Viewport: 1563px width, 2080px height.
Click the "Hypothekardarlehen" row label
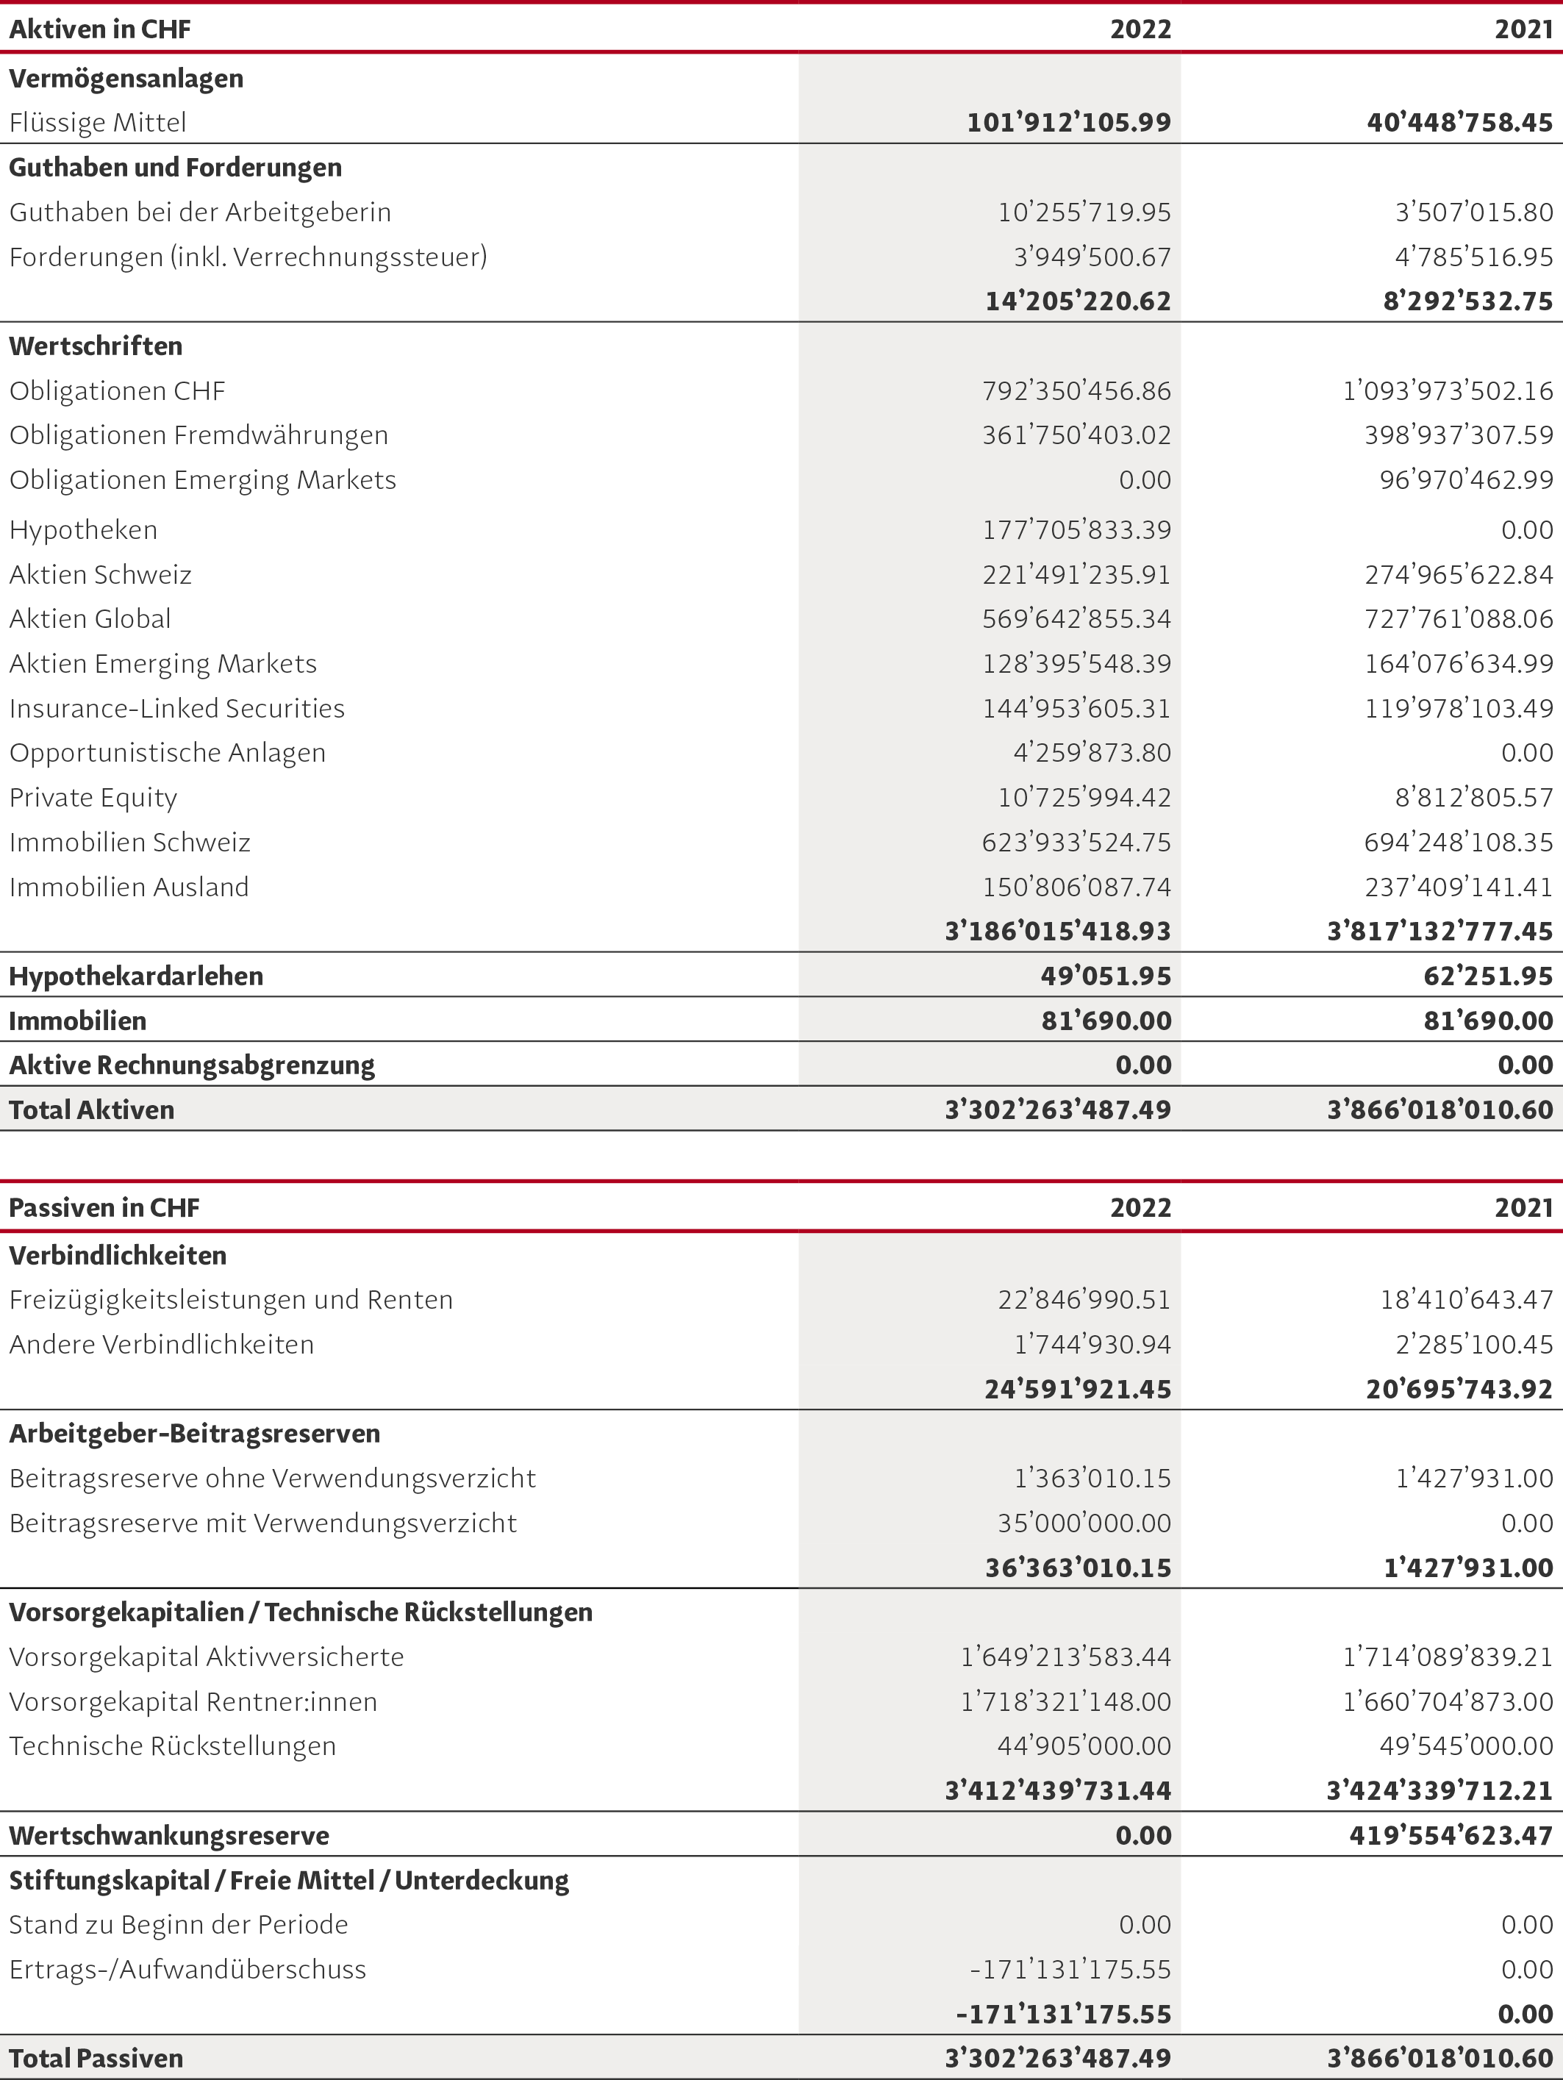pyautogui.click(x=135, y=976)
